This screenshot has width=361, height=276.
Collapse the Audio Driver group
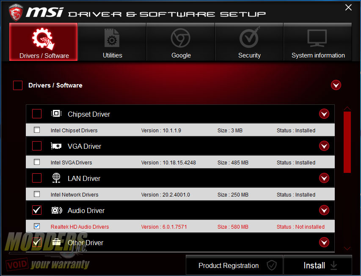[x=324, y=210]
